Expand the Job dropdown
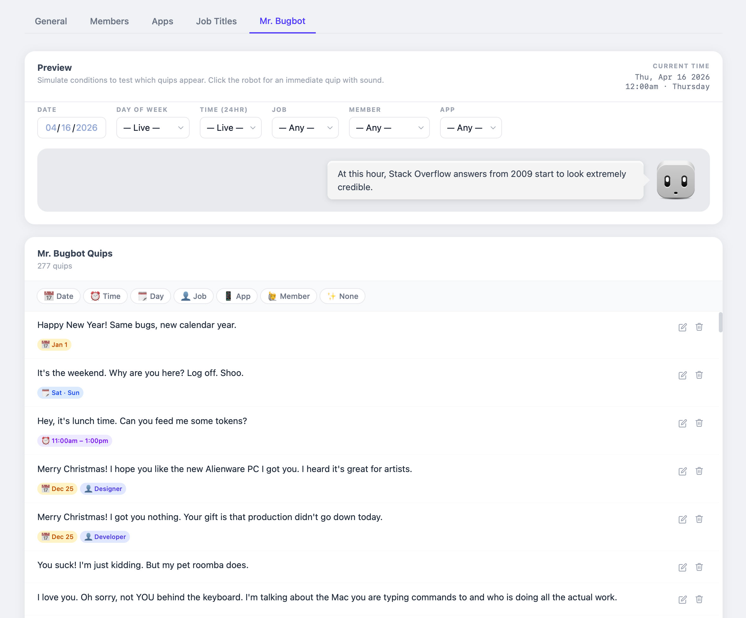Screen dimensions: 746x618 pyautogui.click(x=305, y=128)
